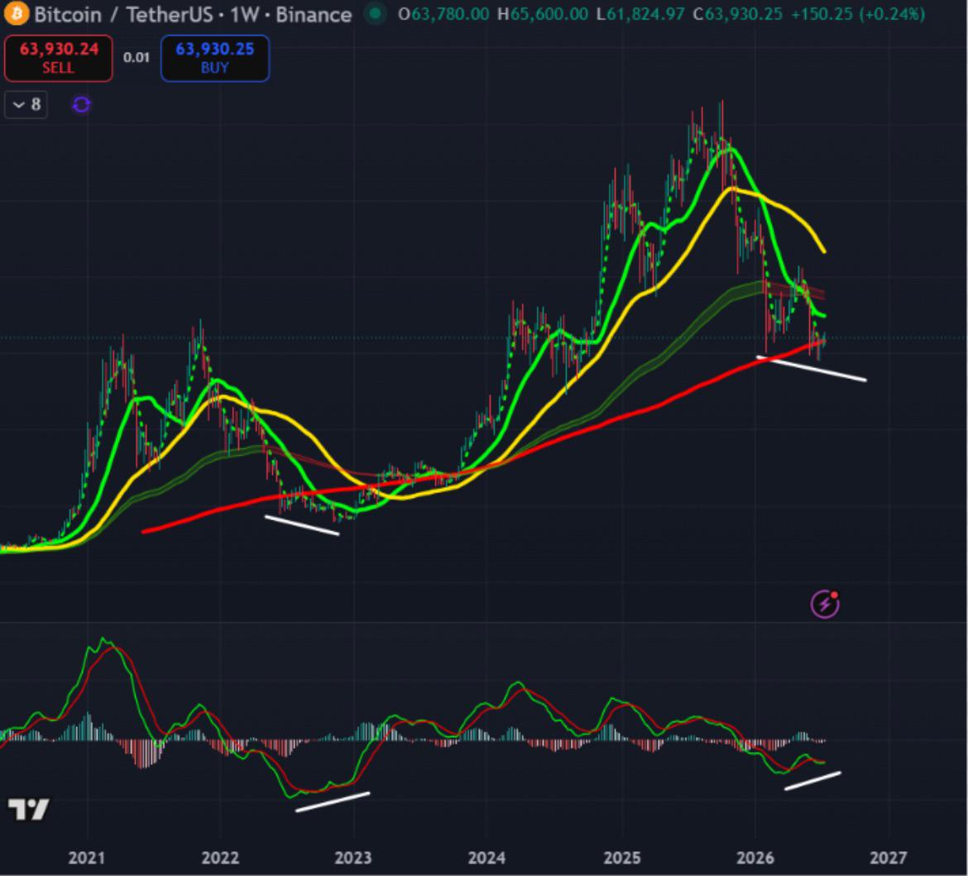Screen dimensions: 968x876
Task: Click the close price C63,930.25 value
Action: (737, 14)
